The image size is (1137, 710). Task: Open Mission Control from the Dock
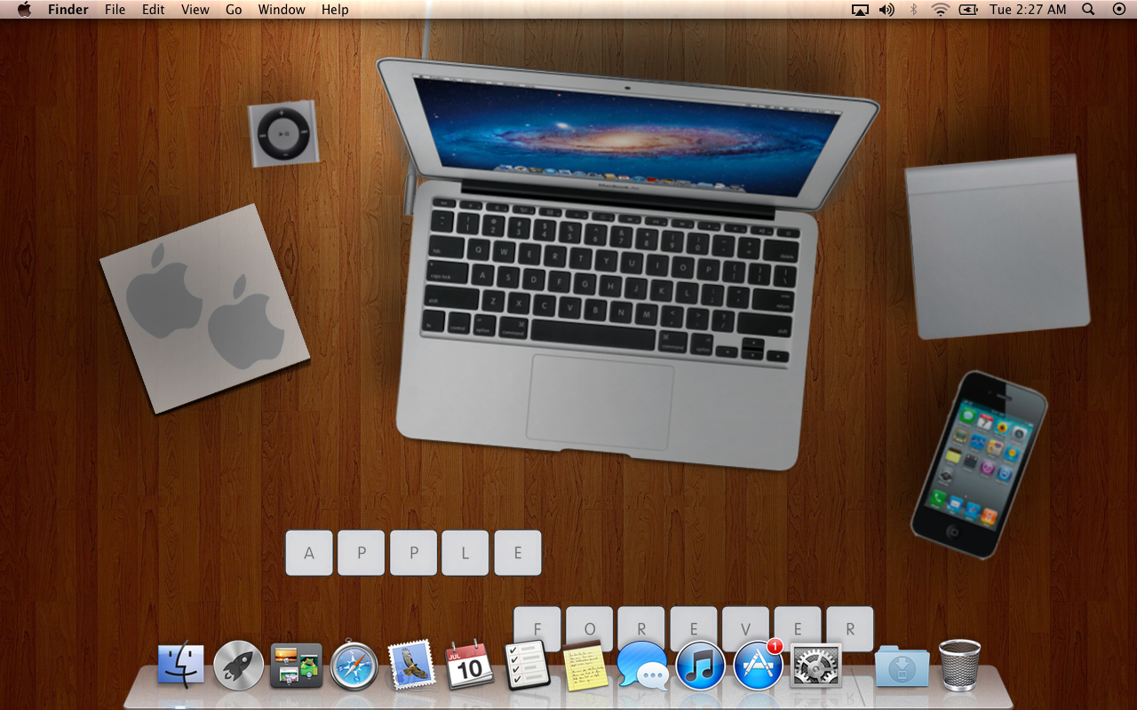(296, 666)
